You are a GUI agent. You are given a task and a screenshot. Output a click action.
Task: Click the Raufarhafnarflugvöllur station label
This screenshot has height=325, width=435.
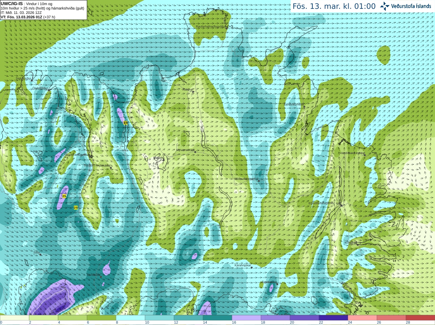211,26
